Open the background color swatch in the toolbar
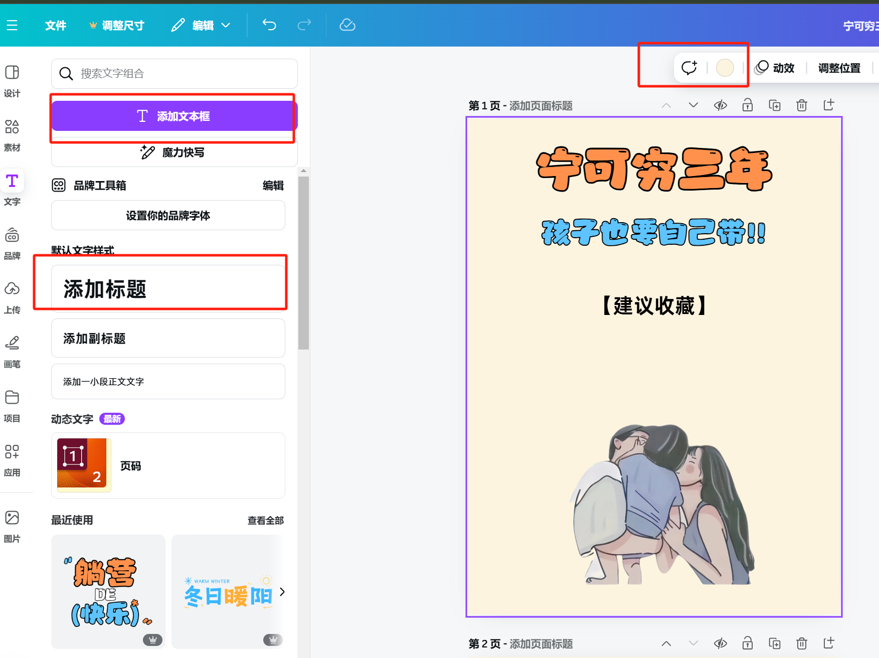The image size is (879, 658). coord(725,68)
